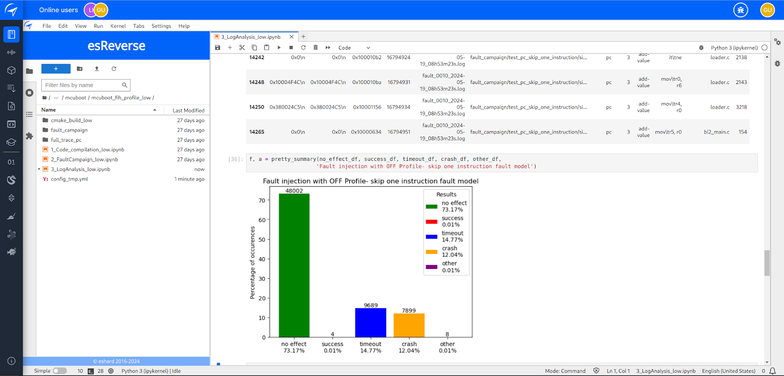Open the running terminals and kernels panel
Screen dimensions: 784x376
coord(29,93)
